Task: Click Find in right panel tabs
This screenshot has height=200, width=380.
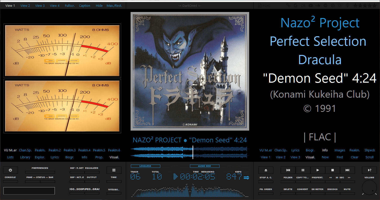Action: click(340, 157)
